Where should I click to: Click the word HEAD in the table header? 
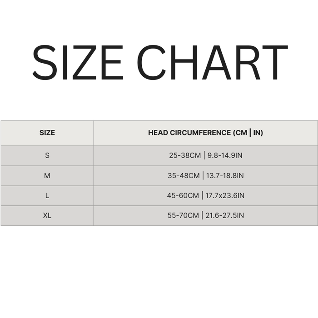point(158,133)
